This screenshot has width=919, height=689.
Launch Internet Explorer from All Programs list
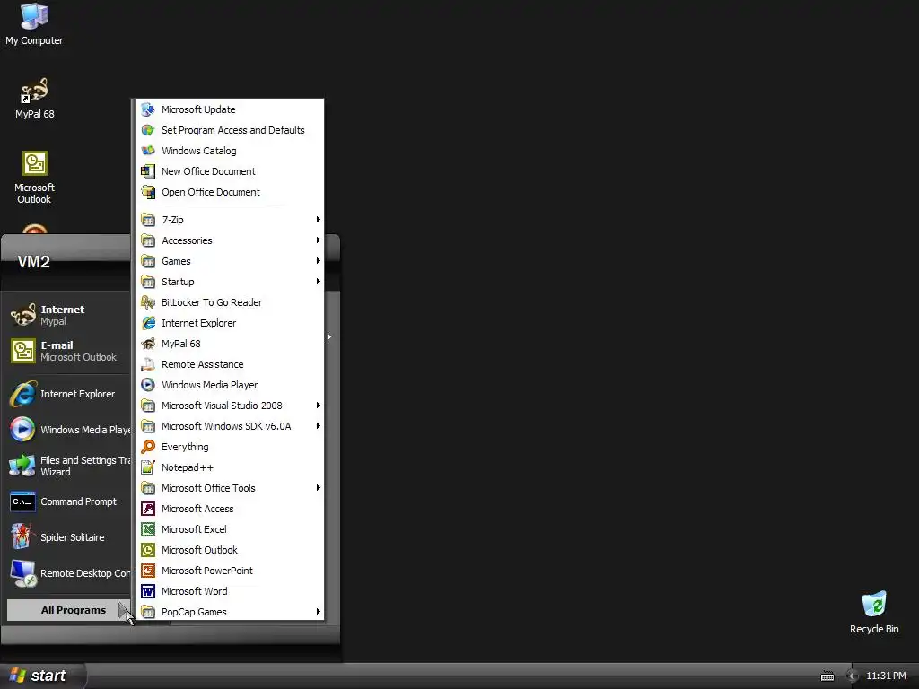click(230, 323)
